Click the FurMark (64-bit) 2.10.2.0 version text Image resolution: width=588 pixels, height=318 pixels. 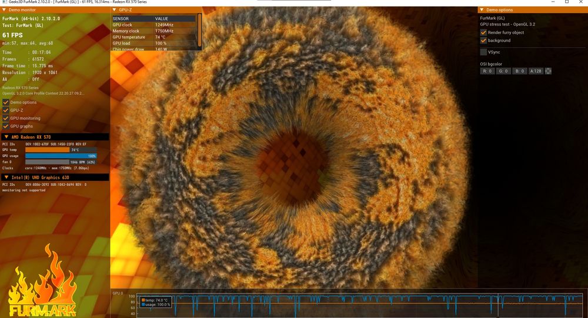31,18
